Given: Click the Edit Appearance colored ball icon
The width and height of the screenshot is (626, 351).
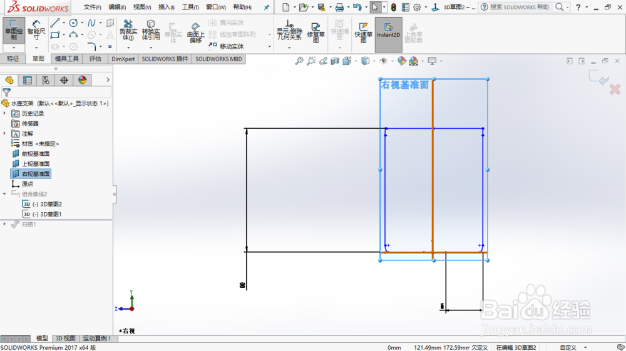Looking at the screenshot, I should tap(402, 61).
